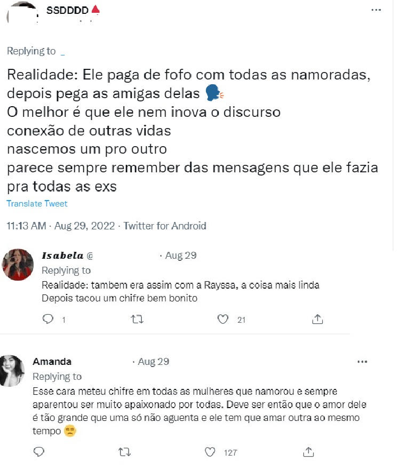Screen dimensions: 400x470
Task: Open the Twitter for Android source link
Action: pyautogui.click(x=165, y=226)
